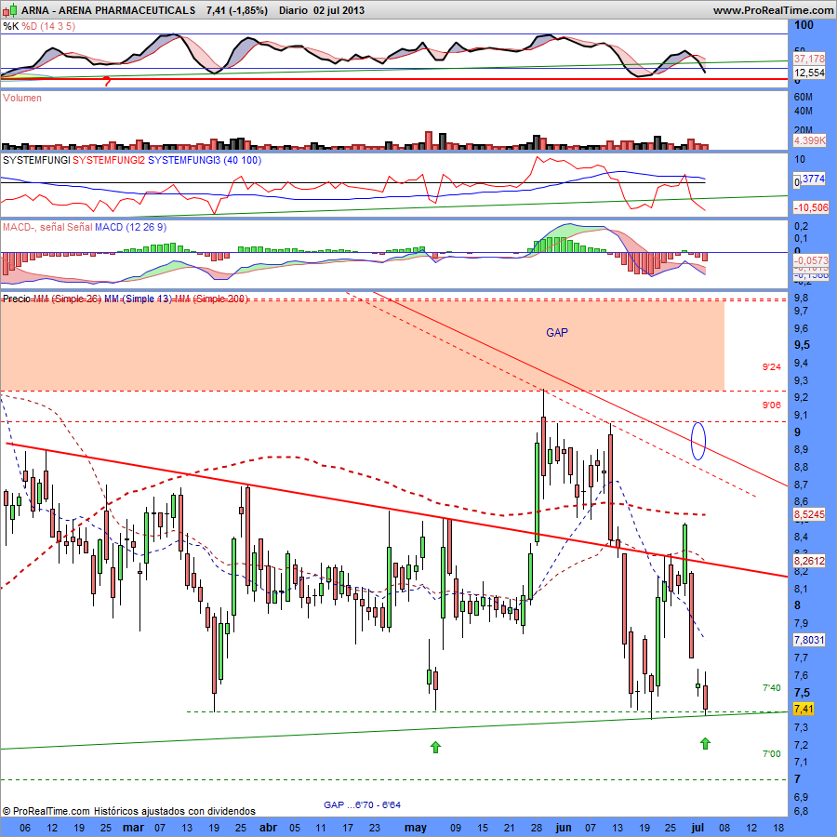Click the abr label on date axis
Screen dimensions: 837x837
268,828
